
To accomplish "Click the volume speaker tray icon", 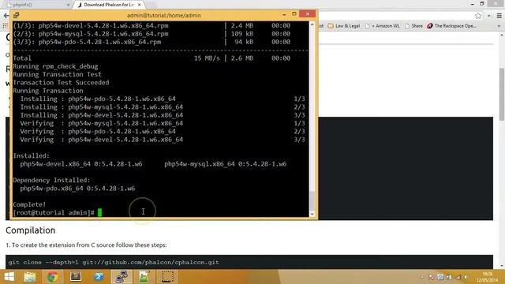I will 466,277.
